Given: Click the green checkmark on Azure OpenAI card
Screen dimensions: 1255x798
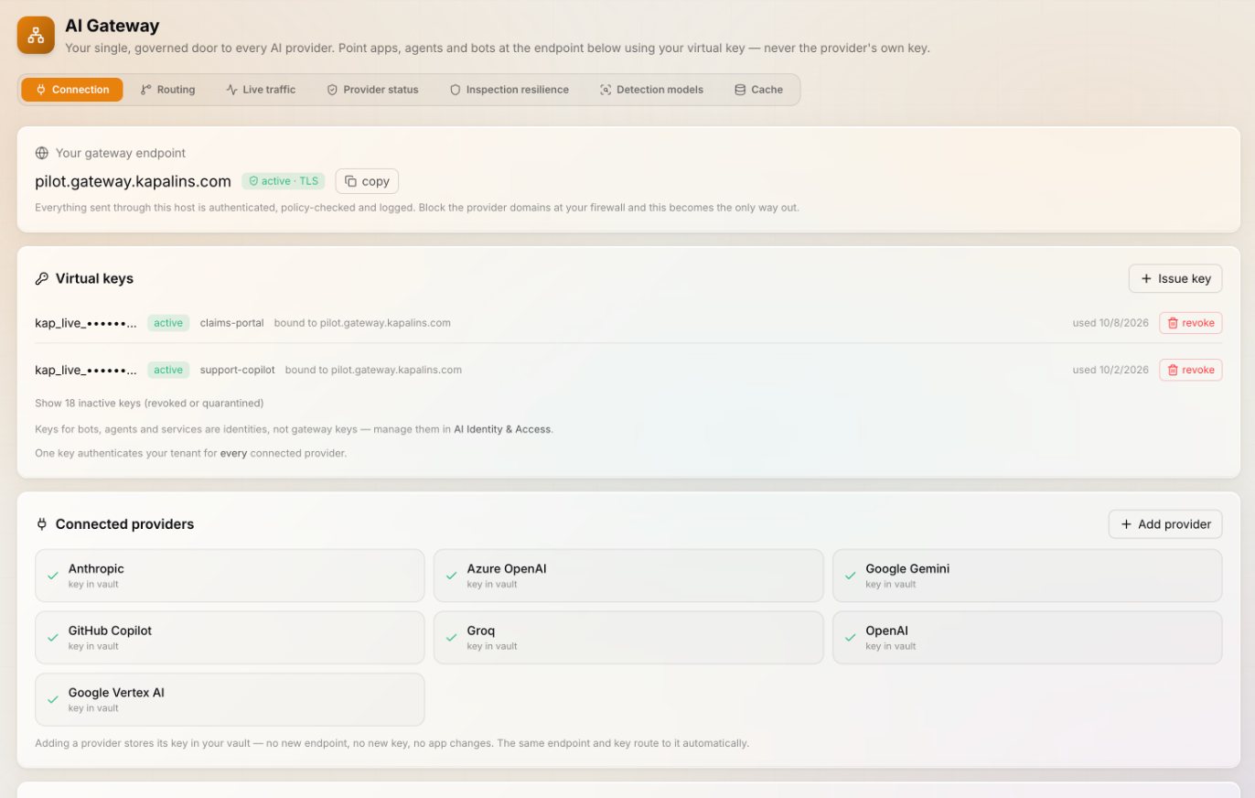Looking at the screenshot, I should pyautogui.click(x=451, y=576).
